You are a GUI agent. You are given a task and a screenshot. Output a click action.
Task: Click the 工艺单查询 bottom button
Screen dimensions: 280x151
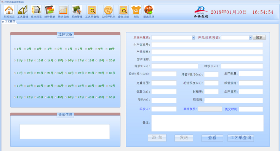pos(240,138)
